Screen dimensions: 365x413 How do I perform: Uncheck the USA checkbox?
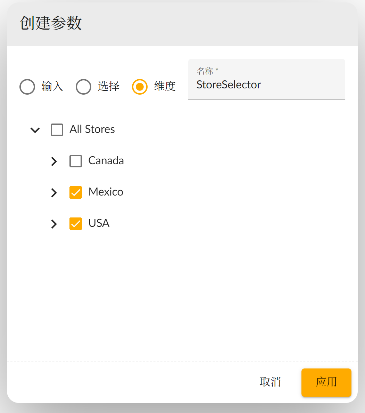(x=76, y=224)
